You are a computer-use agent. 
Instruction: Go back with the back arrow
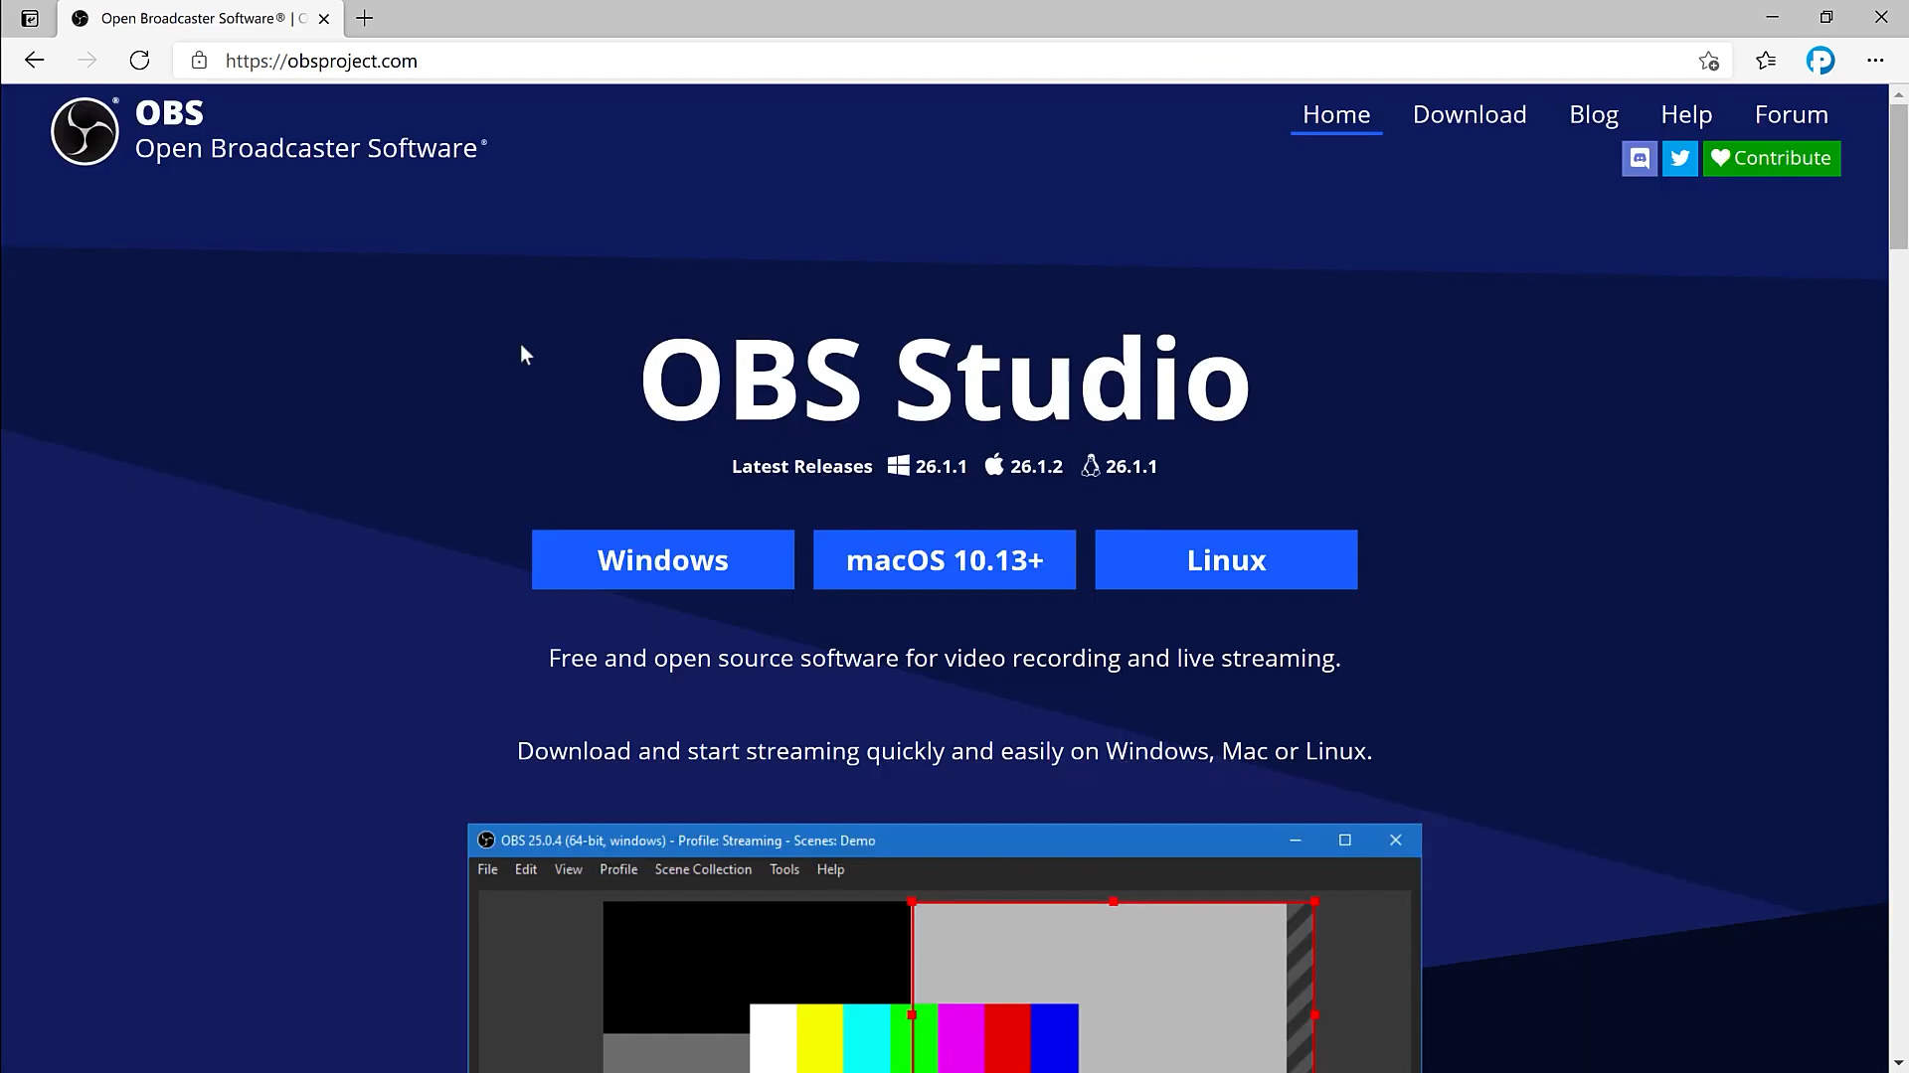point(35,61)
